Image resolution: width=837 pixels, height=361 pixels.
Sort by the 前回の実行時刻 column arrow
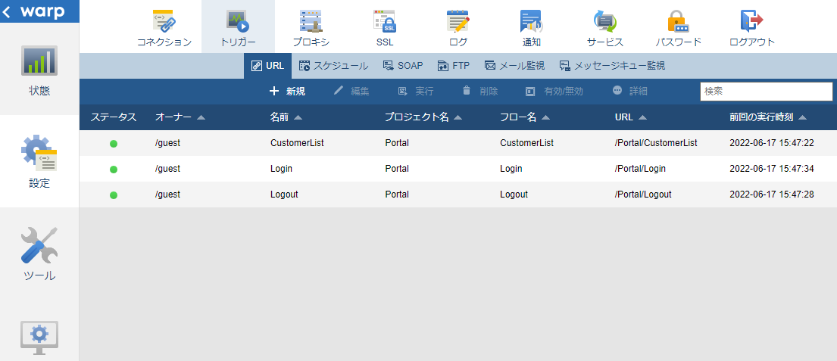[802, 117]
